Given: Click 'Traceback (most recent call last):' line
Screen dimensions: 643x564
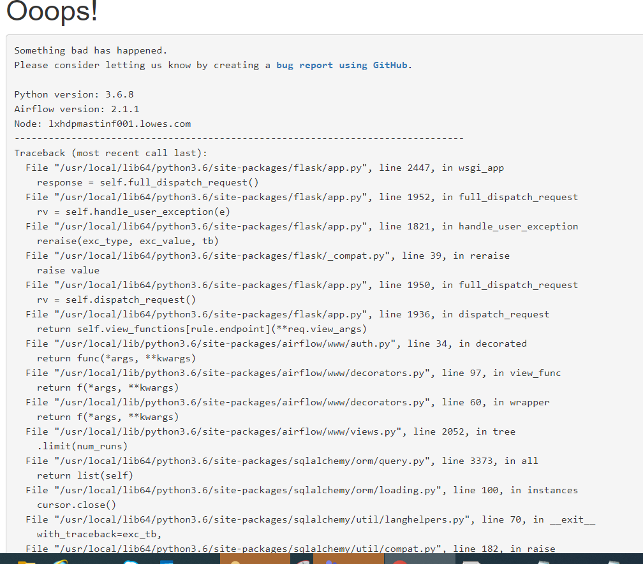Looking at the screenshot, I should 111,153.
